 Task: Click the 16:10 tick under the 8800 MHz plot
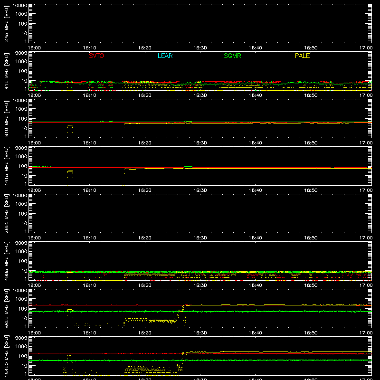click(89, 333)
